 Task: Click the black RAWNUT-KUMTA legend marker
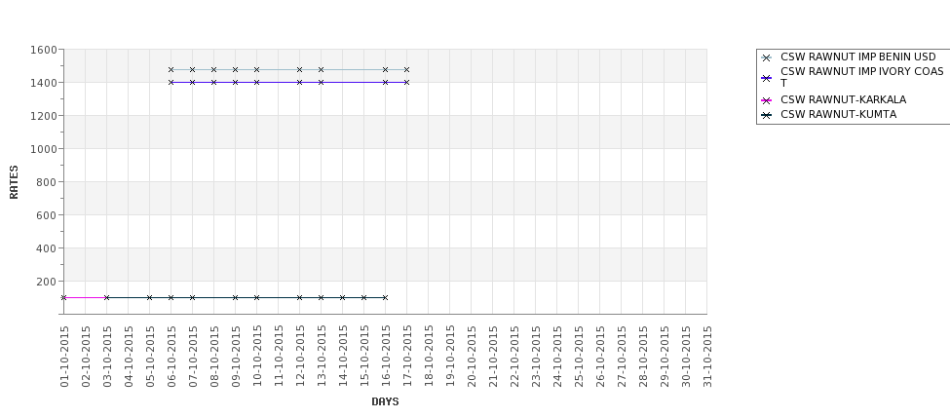click(x=767, y=115)
